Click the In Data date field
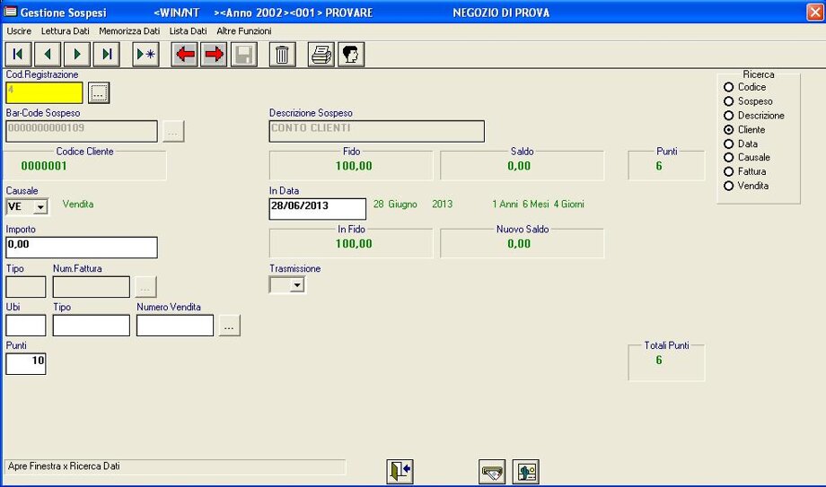826x487 pixels. (318, 208)
